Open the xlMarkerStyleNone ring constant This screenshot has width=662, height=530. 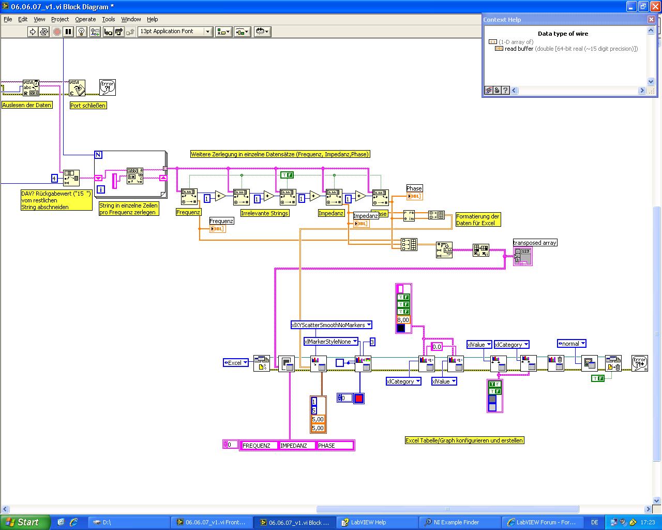coord(331,342)
